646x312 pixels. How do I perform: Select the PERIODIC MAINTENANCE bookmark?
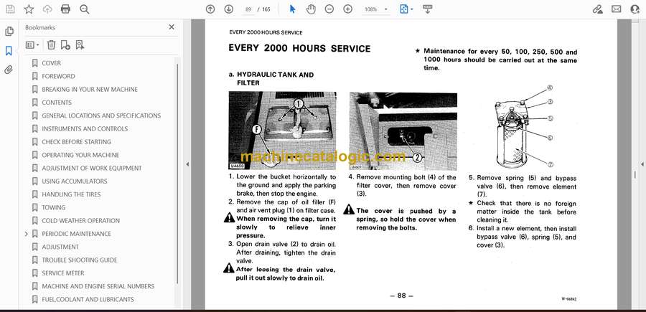pyautogui.click(x=76, y=234)
